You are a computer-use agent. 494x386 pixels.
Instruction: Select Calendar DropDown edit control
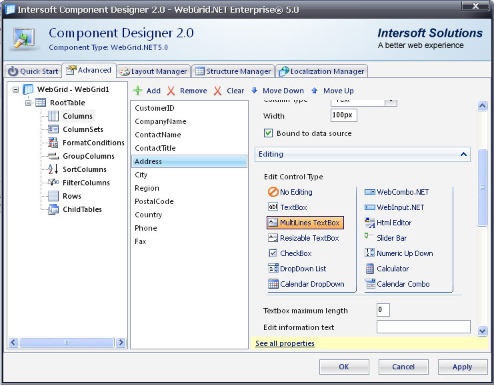306,284
